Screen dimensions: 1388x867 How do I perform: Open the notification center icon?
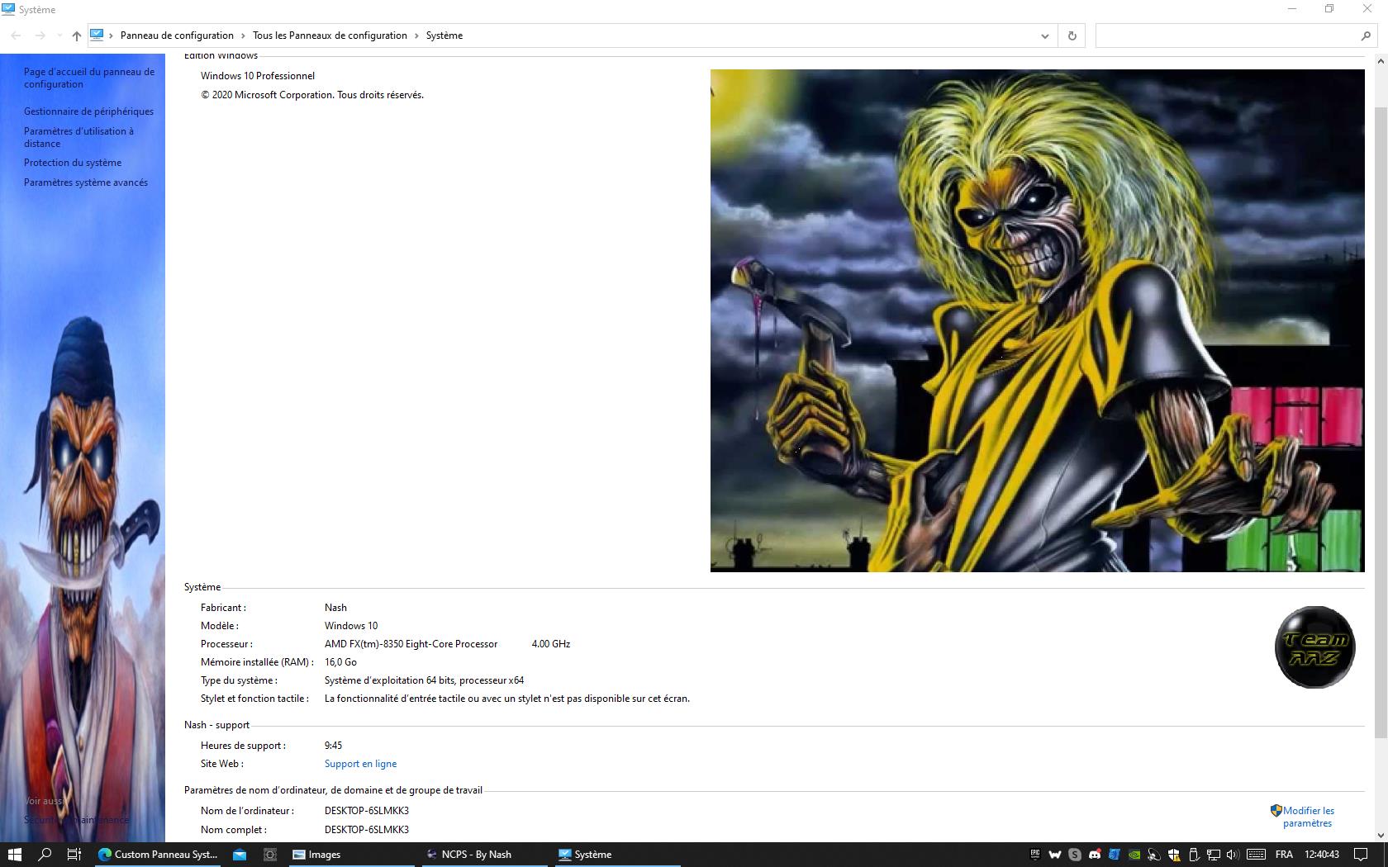coord(1361,855)
